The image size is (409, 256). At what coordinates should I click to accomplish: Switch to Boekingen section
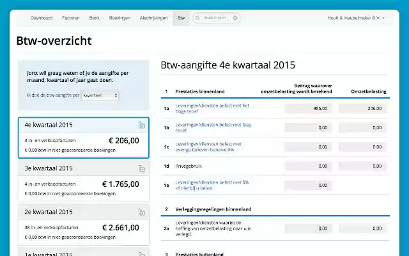(x=120, y=18)
